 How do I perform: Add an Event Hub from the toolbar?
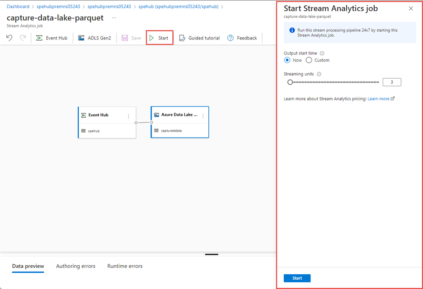click(x=52, y=38)
